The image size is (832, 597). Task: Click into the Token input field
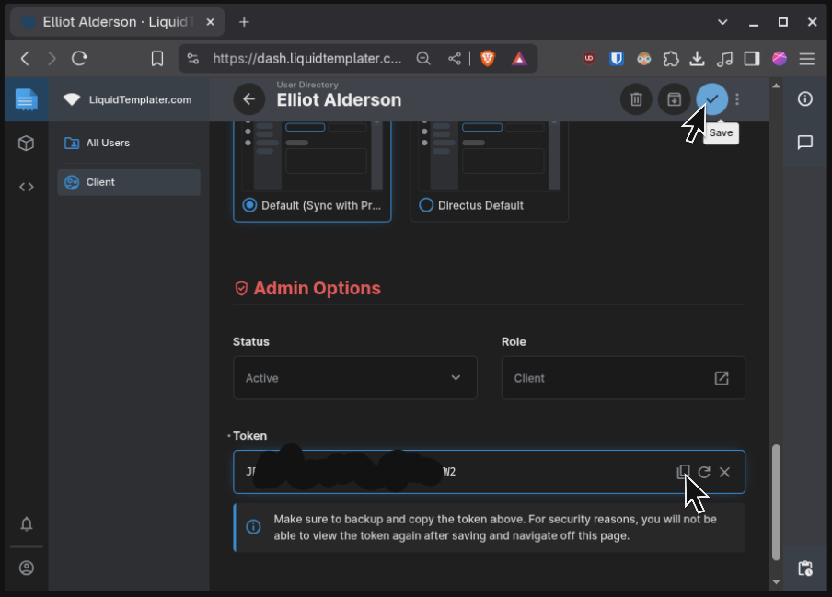tap(489, 472)
